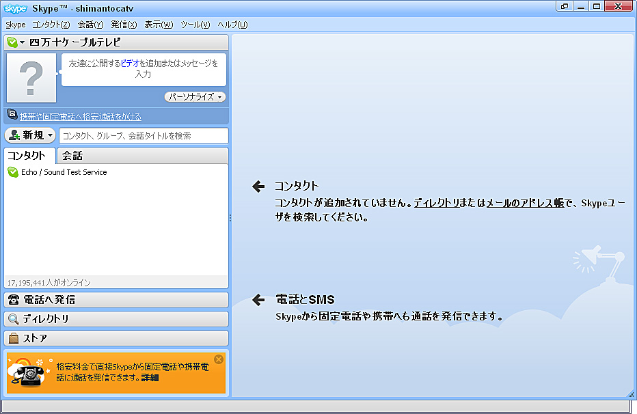637x414 pixels.
Task: Click the rotary phone image in the banner
Action: click(28, 374)
